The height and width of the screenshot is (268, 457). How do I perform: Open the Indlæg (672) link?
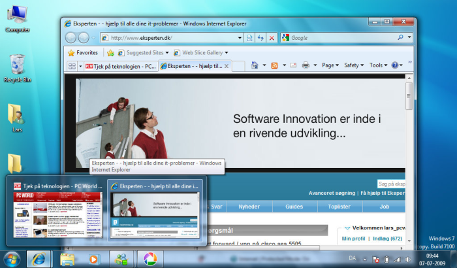pyautogui.click(x=387, y=239)
